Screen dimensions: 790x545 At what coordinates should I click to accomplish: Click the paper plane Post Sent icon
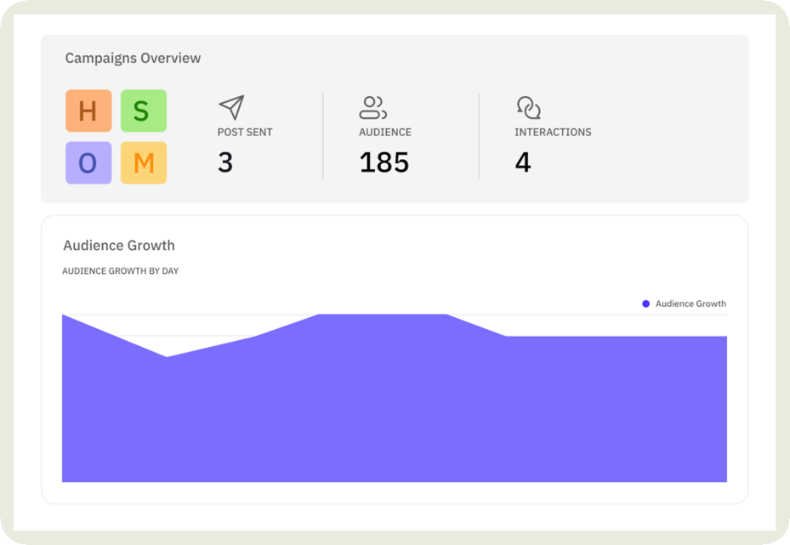(231, 107)
